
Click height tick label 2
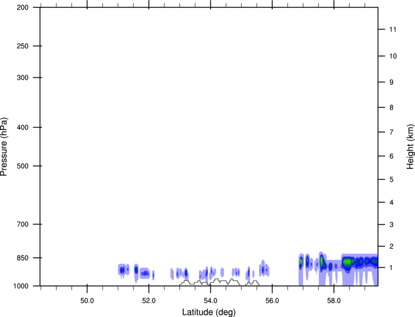click(392, 246)
